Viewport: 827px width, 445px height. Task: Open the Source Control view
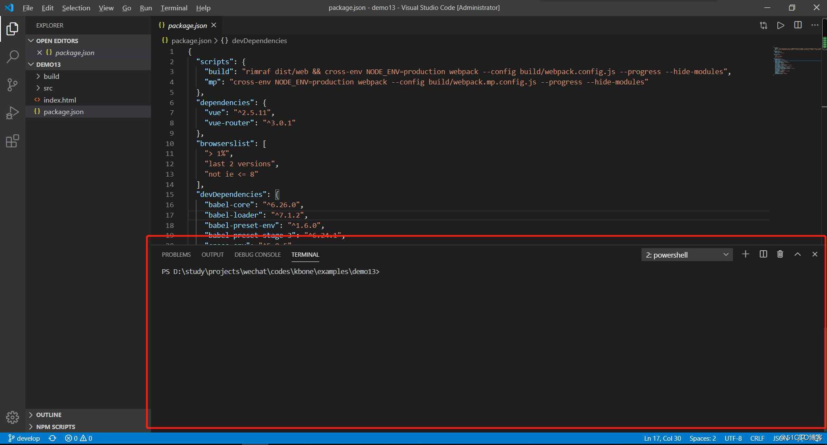coord(13,85)
